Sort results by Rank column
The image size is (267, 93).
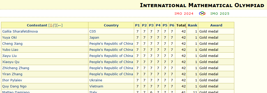(x=192, y=25)
